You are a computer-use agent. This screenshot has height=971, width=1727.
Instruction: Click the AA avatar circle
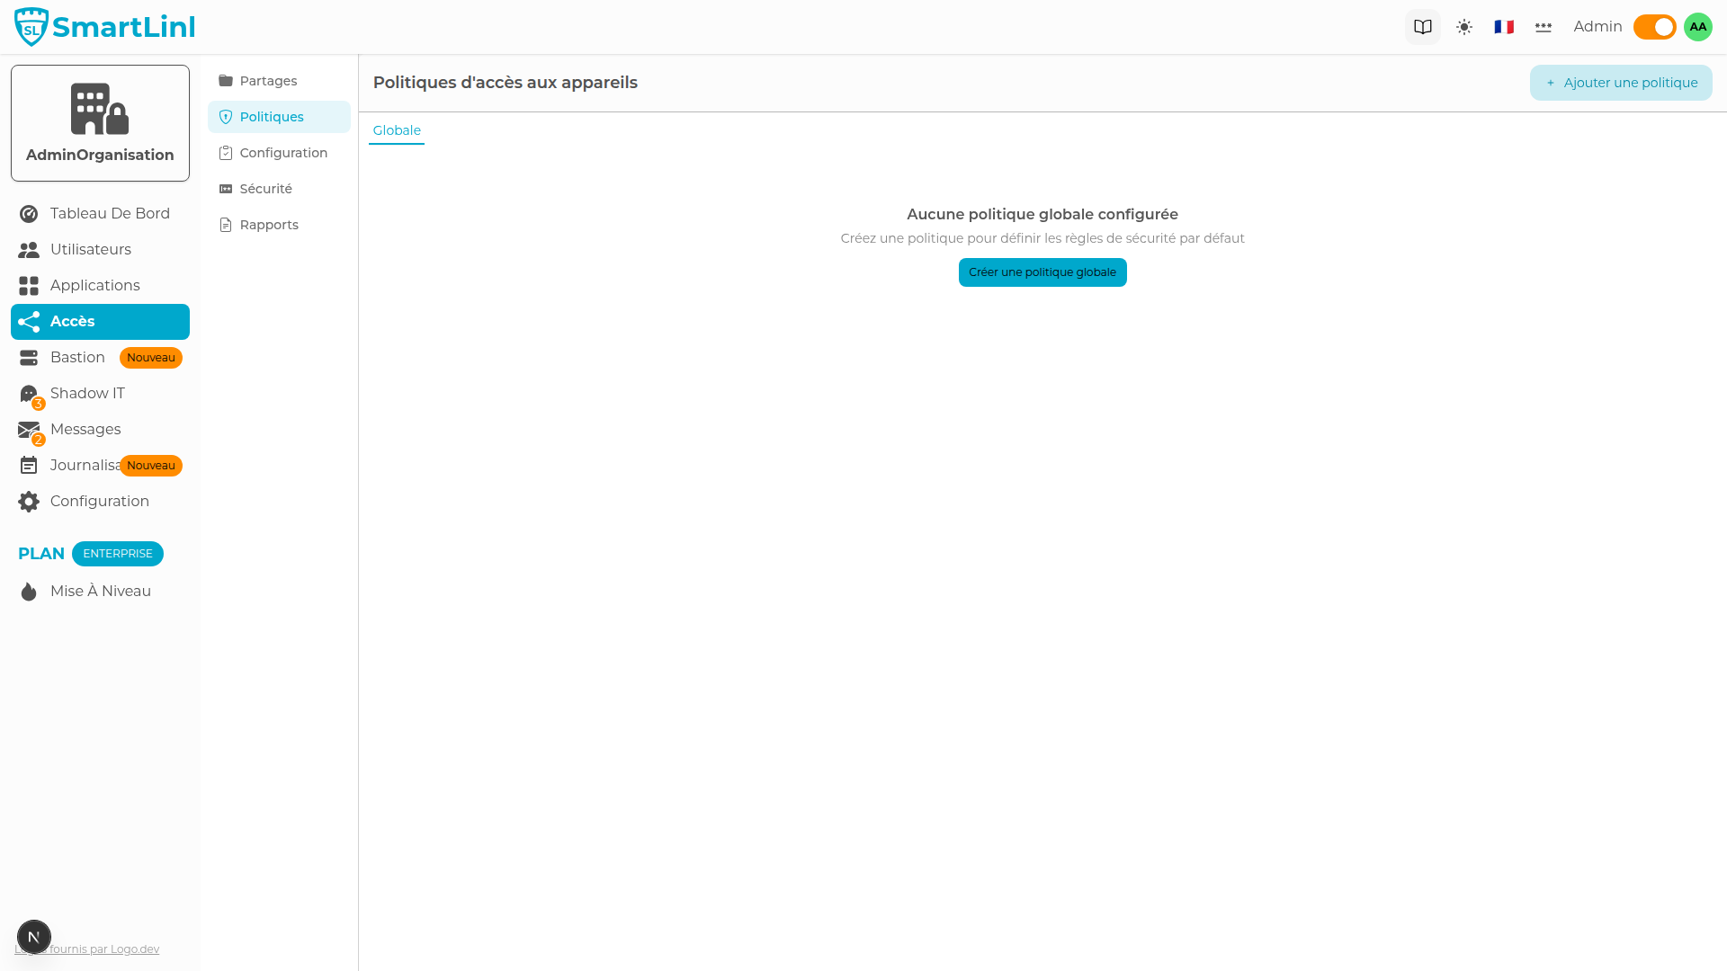pos(1697,26)
